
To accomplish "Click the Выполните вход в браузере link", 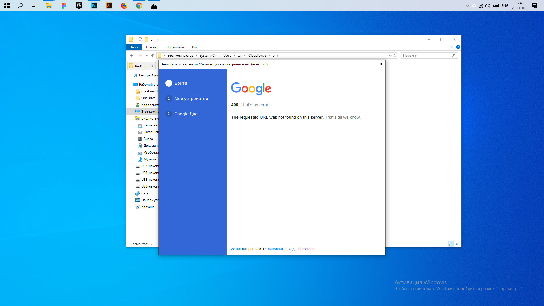I will coord(291,249).
